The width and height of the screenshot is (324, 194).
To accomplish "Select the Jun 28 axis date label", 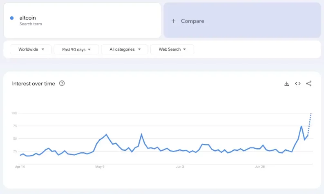I will [260, 167].
